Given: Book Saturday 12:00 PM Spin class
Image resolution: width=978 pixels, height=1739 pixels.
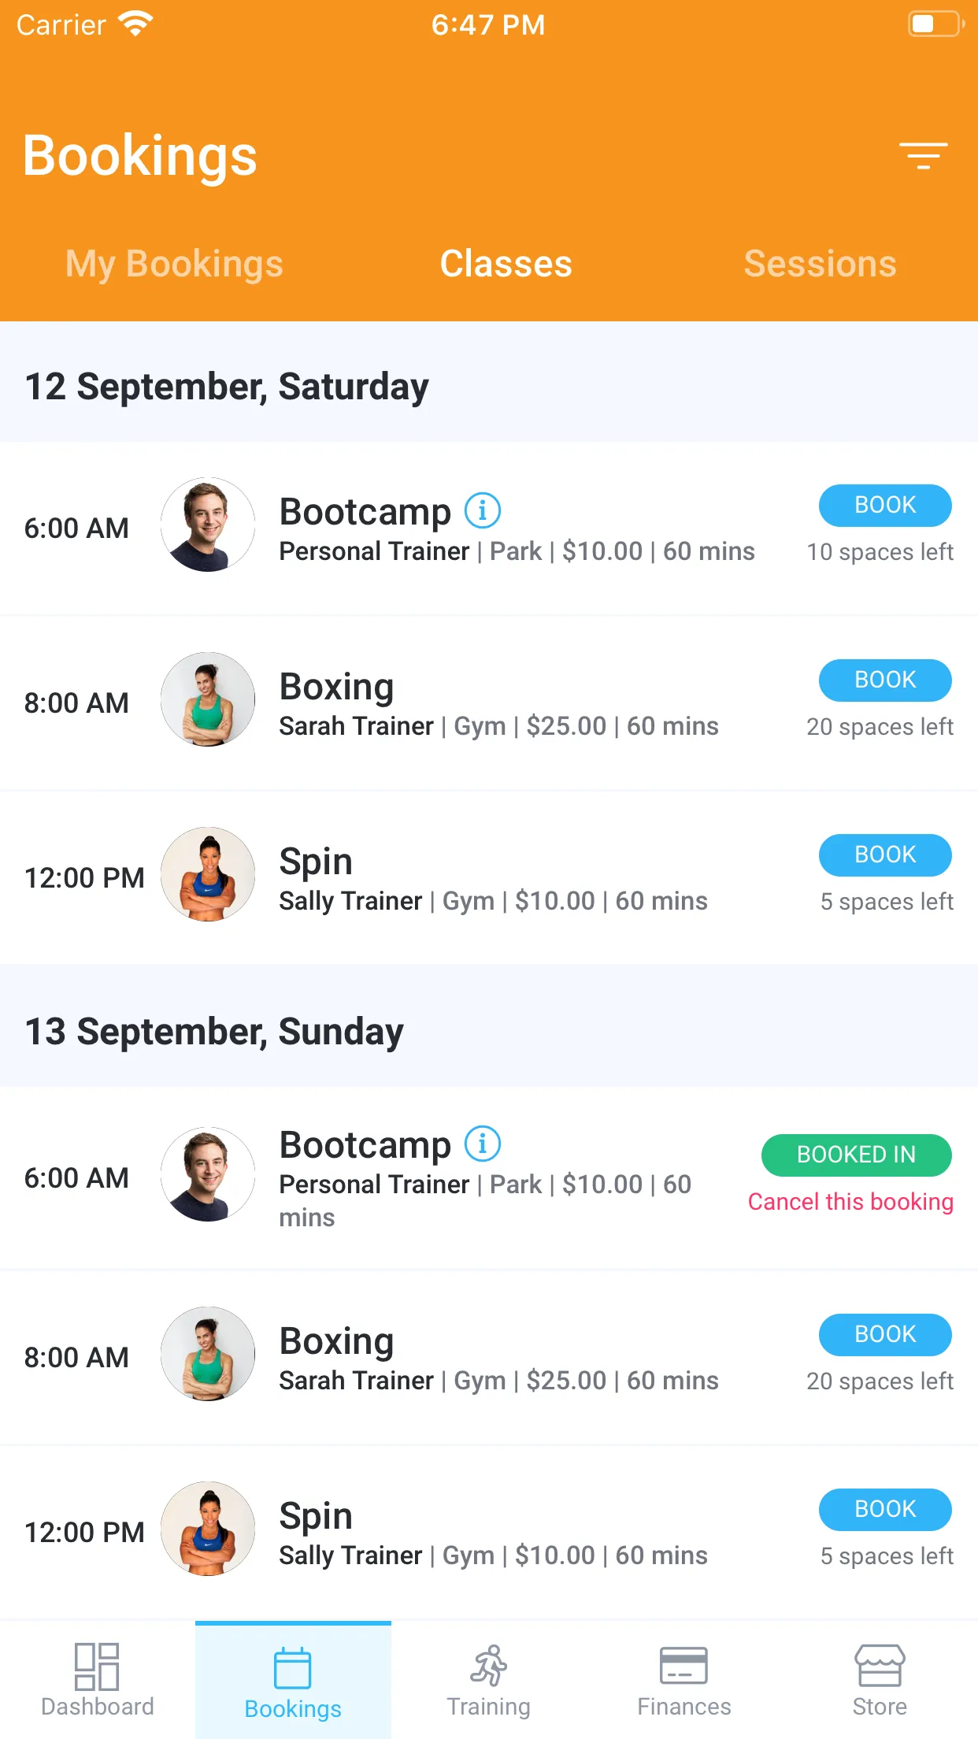Looking at the screenshot, I should click(x=885, y=855).
